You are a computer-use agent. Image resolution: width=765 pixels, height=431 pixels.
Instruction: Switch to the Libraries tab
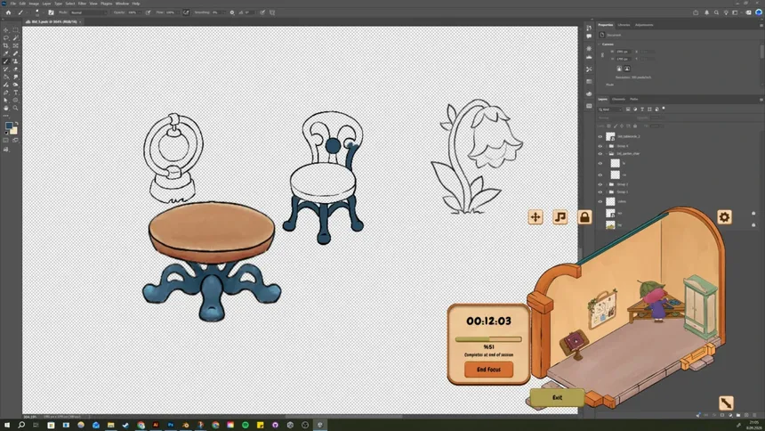coord(624,25)
